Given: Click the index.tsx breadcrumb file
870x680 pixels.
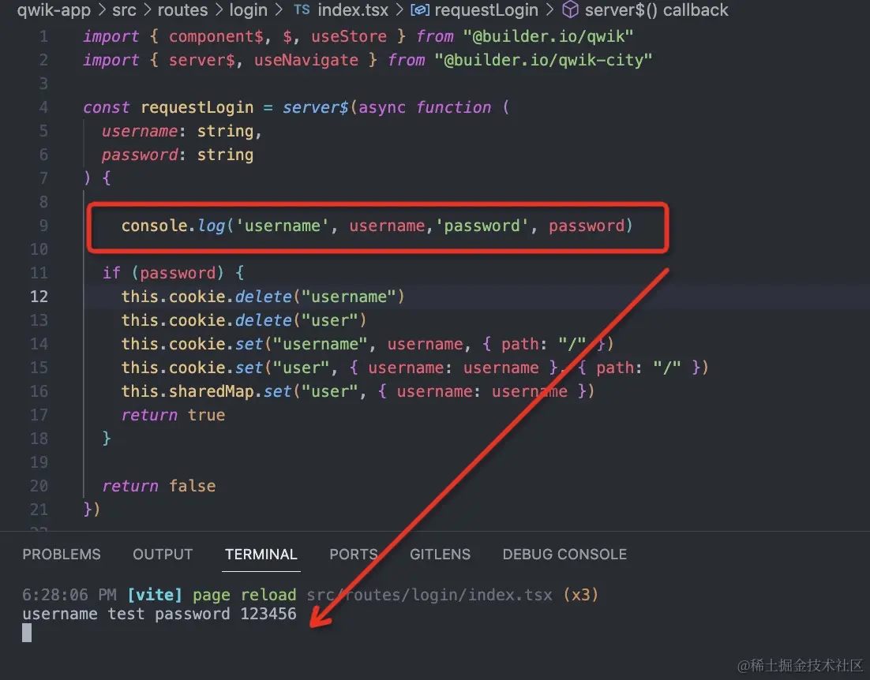Looking at the screenshot, I should (x=353, y=10).
